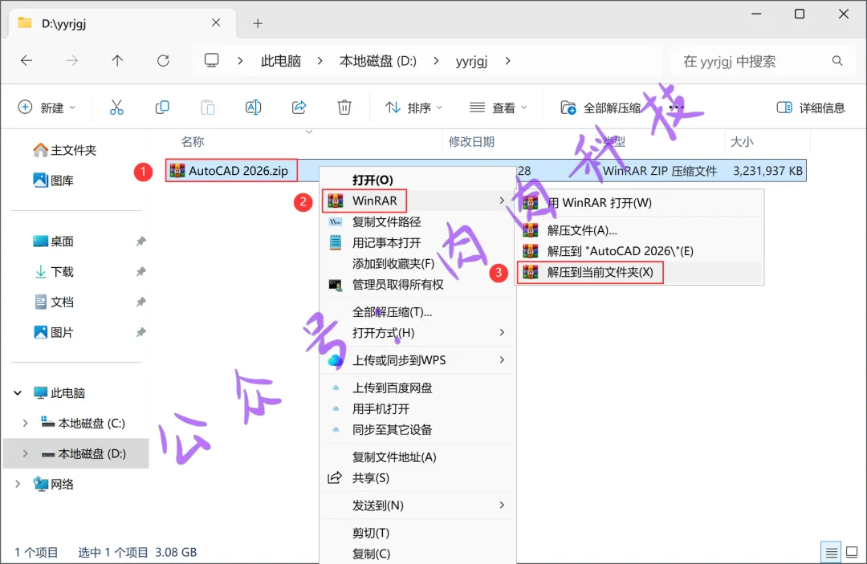Close the D:\yyrjgj tab
This screenshot has width=867, height=564.
pyautogui.click(x=216, y=22)
